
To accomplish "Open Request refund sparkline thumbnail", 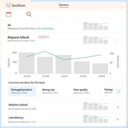I will [x=96, y=40].
